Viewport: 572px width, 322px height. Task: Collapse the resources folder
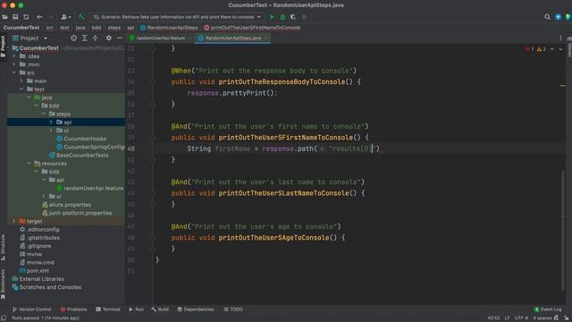point(29,164)
